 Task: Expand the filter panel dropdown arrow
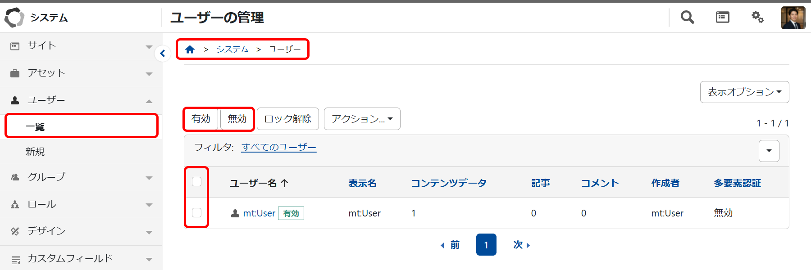(769, 151)
